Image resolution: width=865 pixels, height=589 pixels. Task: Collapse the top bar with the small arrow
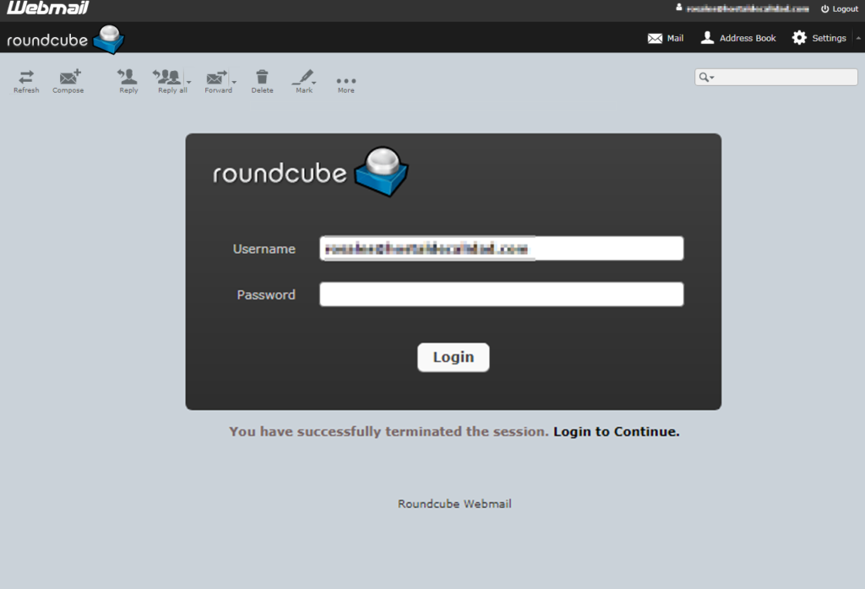[858, 38]
